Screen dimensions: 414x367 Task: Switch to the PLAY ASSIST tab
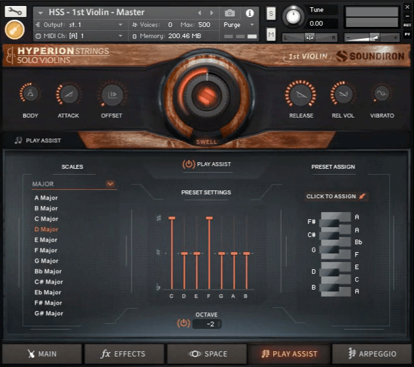click(289, 354)
